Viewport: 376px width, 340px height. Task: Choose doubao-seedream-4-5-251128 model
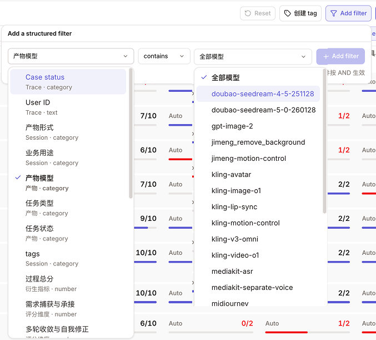click(258, 93)
